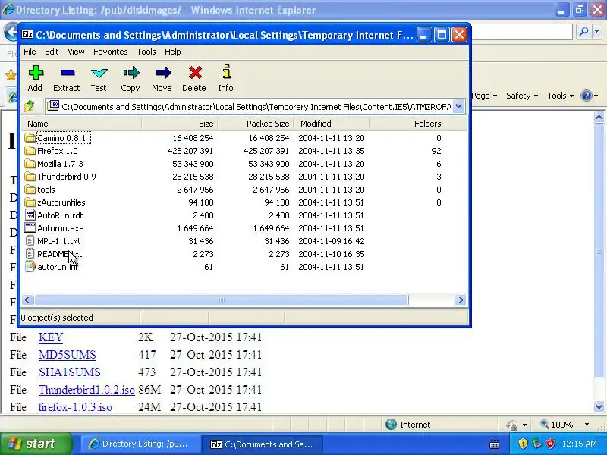Select the README.txt file icon
This screenshot has width=607, height=455.
30,254
